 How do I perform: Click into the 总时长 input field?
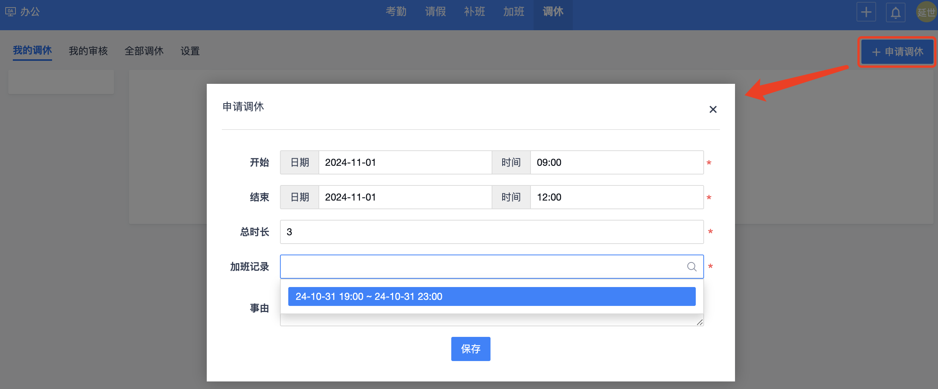click(x=491, y=232)
